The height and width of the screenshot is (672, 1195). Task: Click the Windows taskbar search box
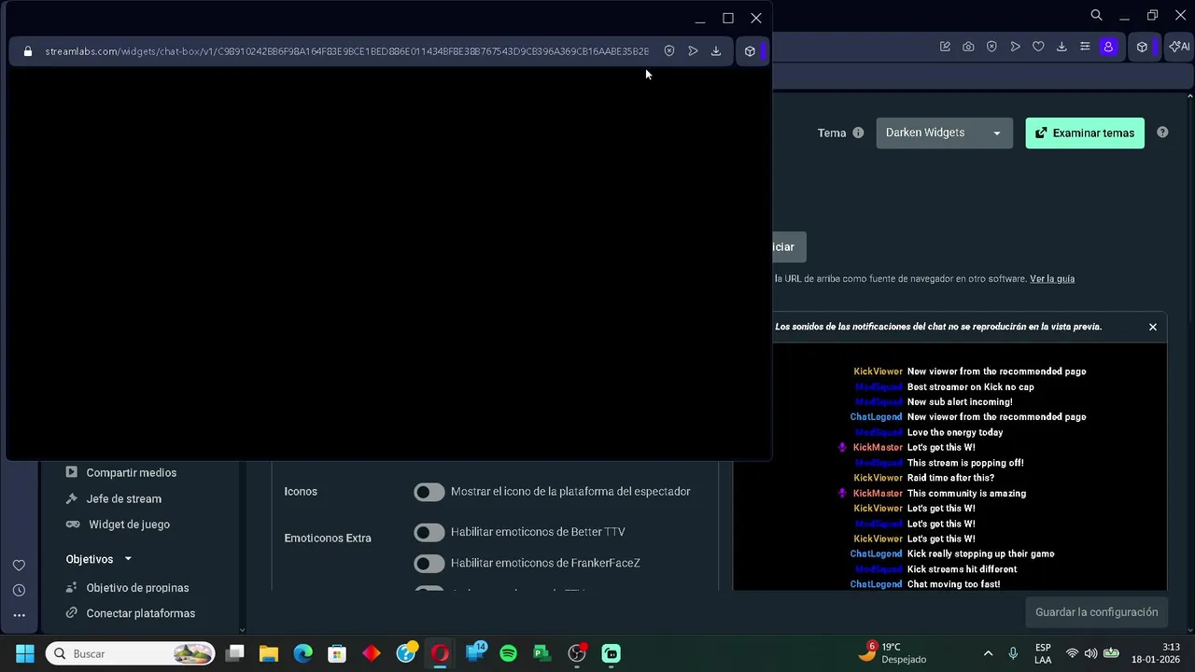(x=130, y=653)
